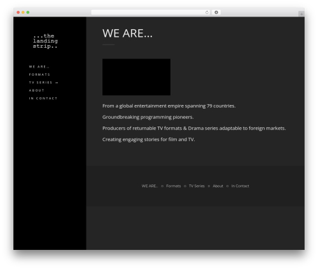Open the landing strip logo in the sidebar
Viewport: 318px width, 269px height.
pyautogui.click(x=45, y=41)
